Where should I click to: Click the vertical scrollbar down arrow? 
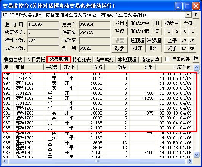pos(196,154)
